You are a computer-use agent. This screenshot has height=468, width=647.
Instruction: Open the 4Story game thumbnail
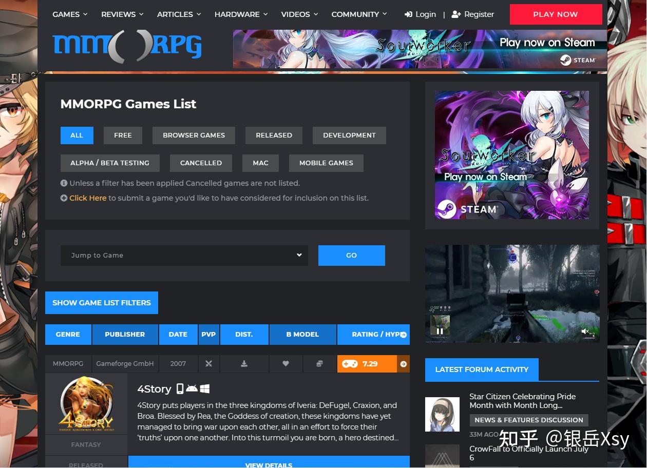[x=86, y=404]
